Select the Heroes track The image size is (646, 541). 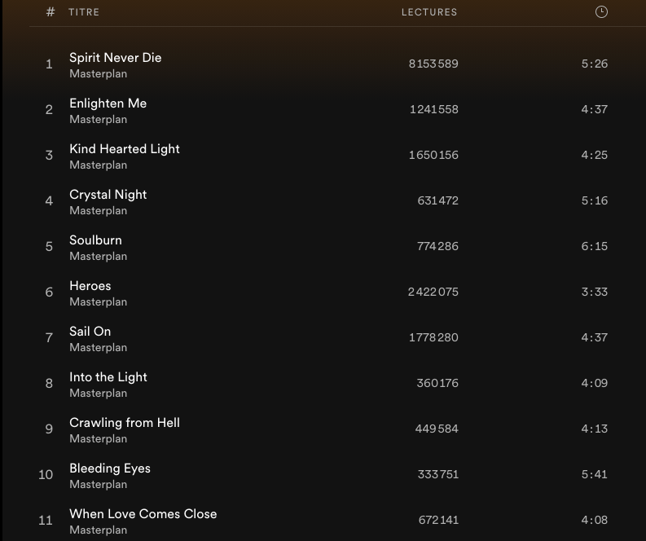click(90, 286)
